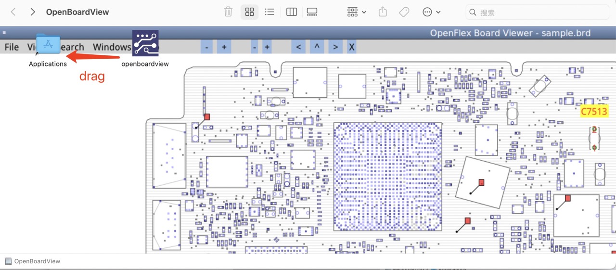Go forward in Finder window
Viewport: 616px width, 270px height.
[x=32, y=12]
